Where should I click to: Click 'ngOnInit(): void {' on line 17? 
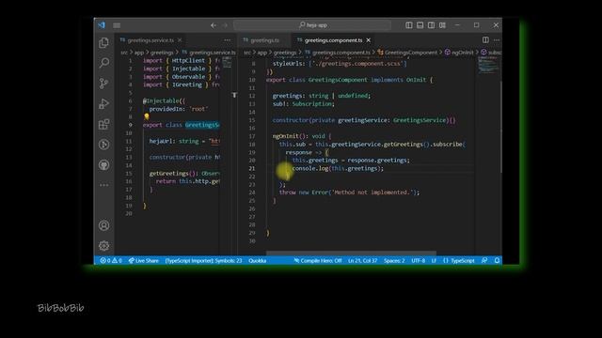pyautogui.click(x=302, y=136)
